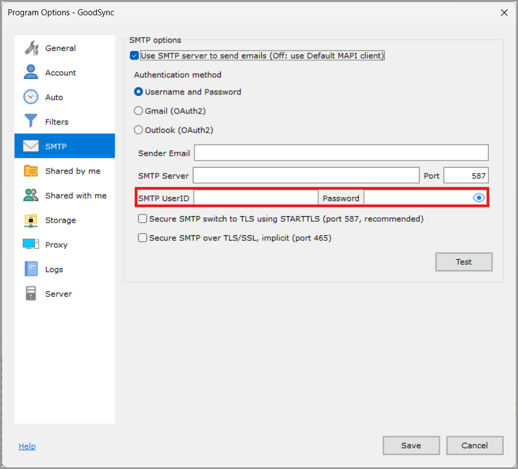Click the Save button
Viewport: 518px width, 469px height.
pyautogui.click(x=411, y=445)
